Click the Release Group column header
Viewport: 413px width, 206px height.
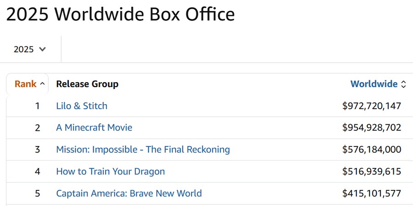click(87, 84)
